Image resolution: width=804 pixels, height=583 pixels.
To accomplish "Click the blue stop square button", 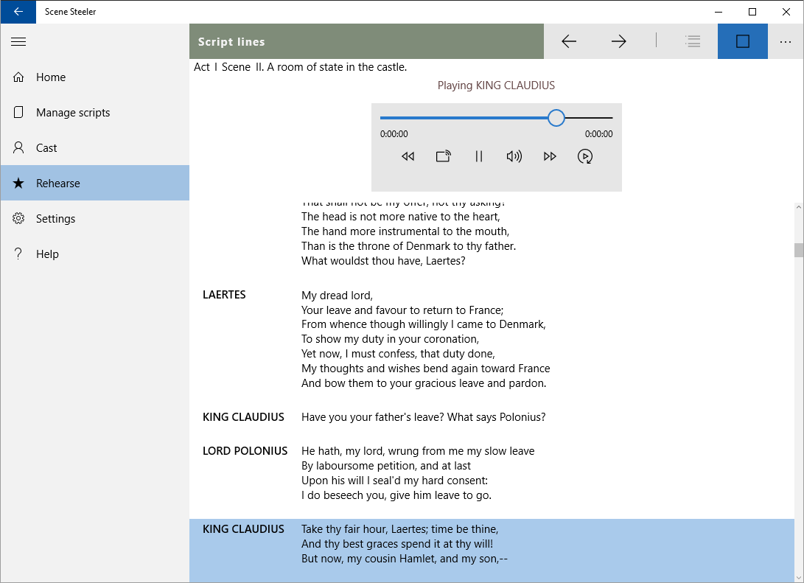I will click(x=743, y=41).
